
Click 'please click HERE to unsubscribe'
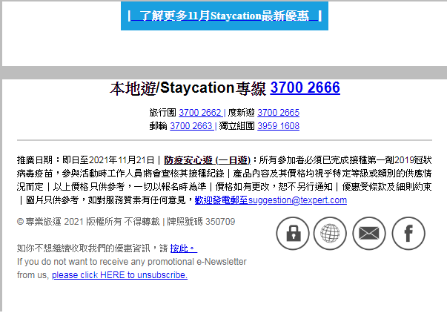click(x=119, y=275)
